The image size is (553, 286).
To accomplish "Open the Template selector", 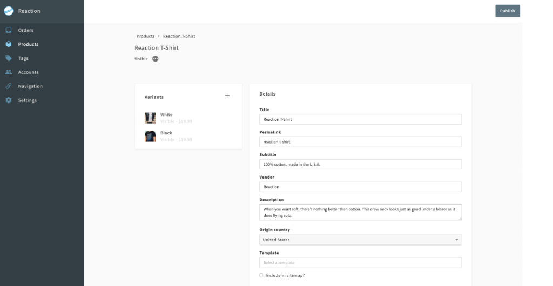I will pyautogui.click(x=360, y=262).
